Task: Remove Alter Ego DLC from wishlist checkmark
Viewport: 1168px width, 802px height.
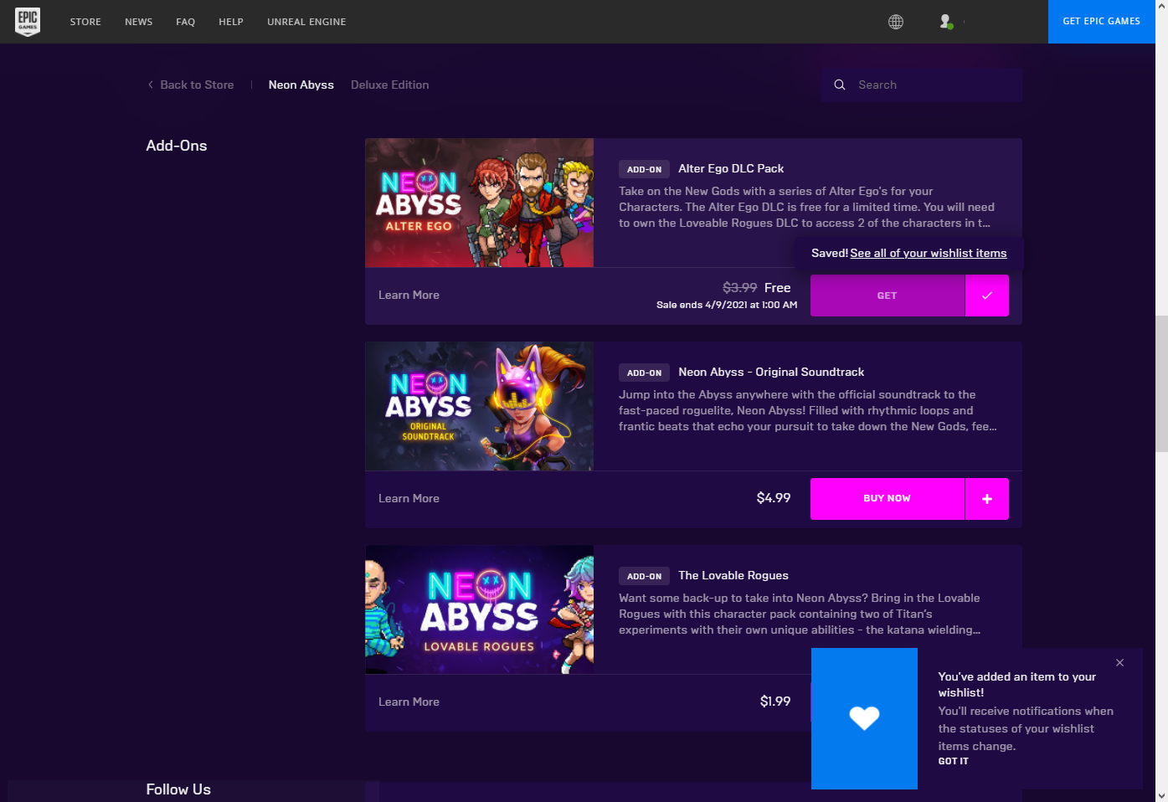Action: tap(987, 296)
